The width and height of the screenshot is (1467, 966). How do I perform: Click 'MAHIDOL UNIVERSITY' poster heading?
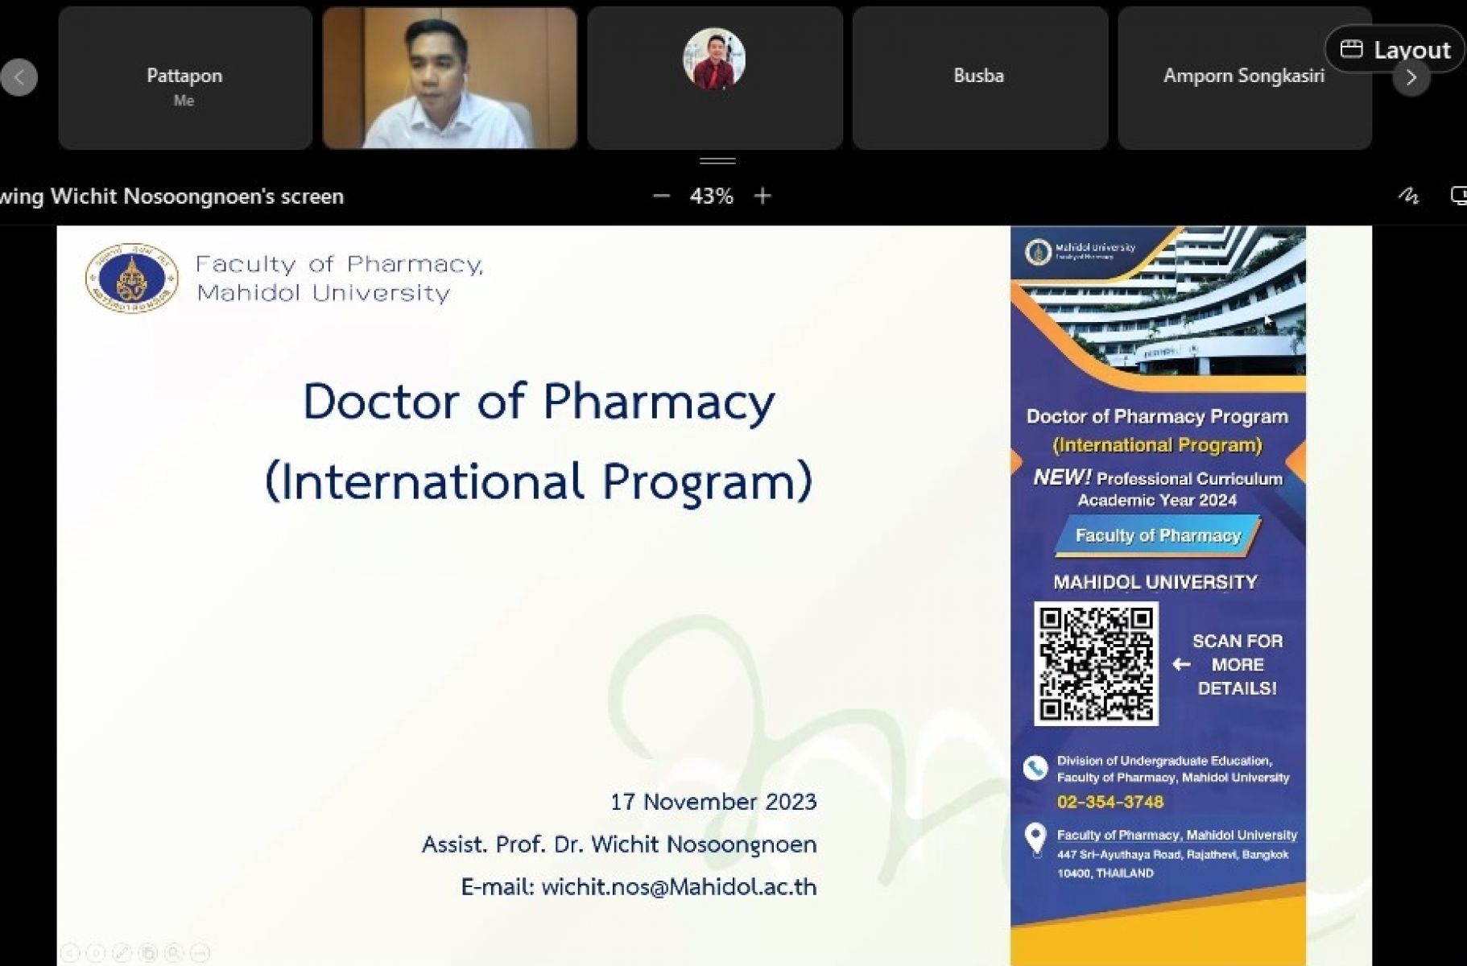click(1155, 582)
